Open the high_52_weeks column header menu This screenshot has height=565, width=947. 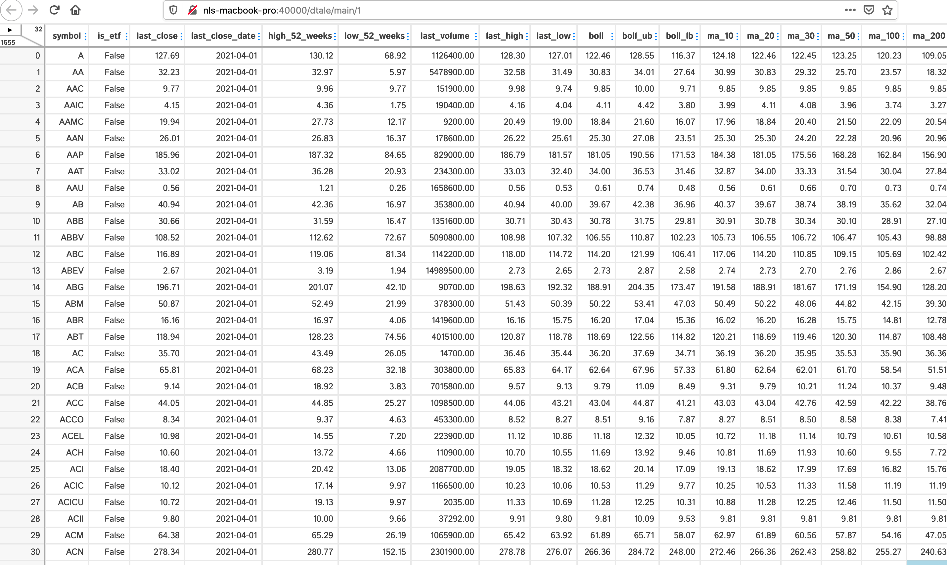300,36
